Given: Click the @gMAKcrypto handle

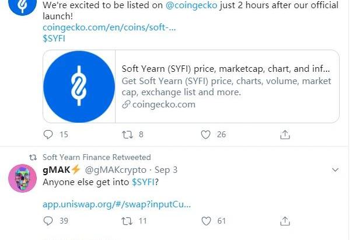Looking at the screenshot, I should click(x=116, y=170).
